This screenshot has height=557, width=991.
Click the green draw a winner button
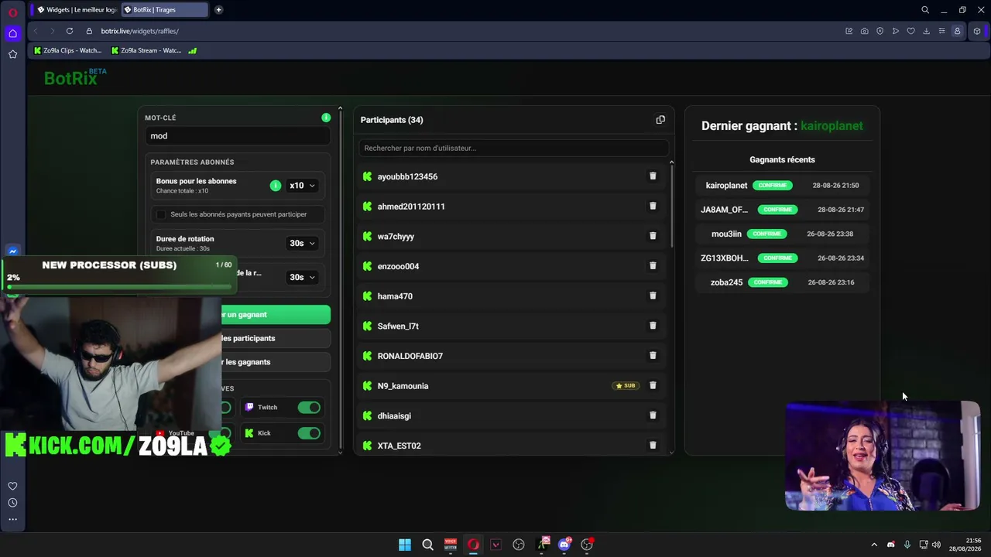[x=276, y=314]
